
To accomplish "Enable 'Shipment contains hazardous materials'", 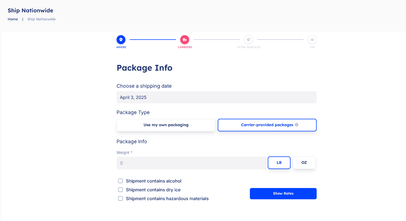I will [120, 198].
